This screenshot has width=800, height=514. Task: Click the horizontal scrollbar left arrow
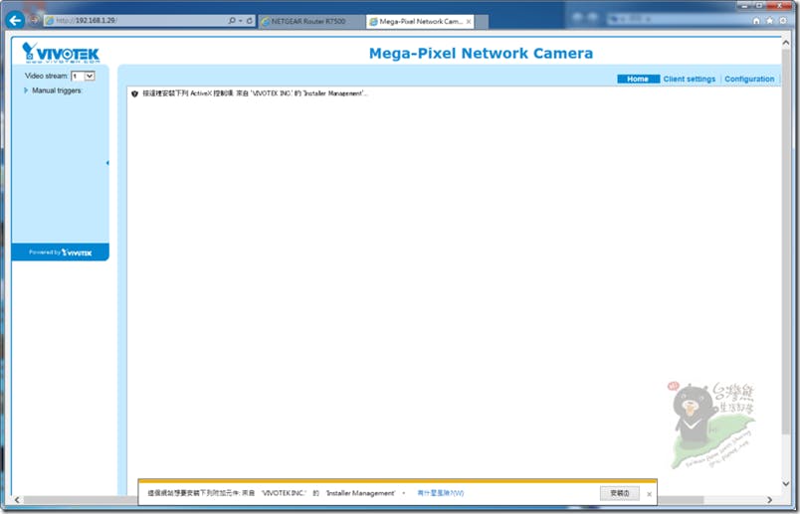17,500
